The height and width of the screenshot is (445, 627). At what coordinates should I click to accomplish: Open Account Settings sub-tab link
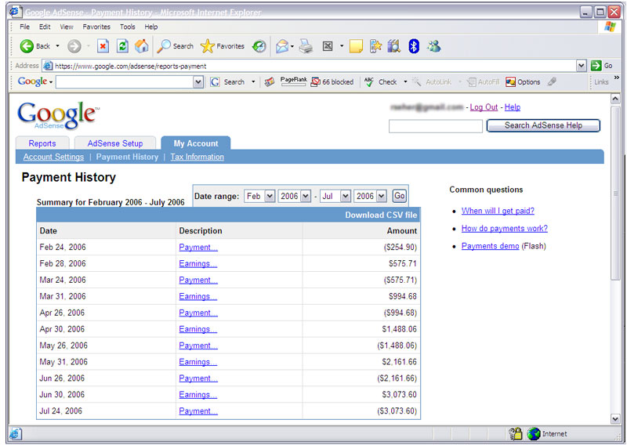(x=53, y=157)
